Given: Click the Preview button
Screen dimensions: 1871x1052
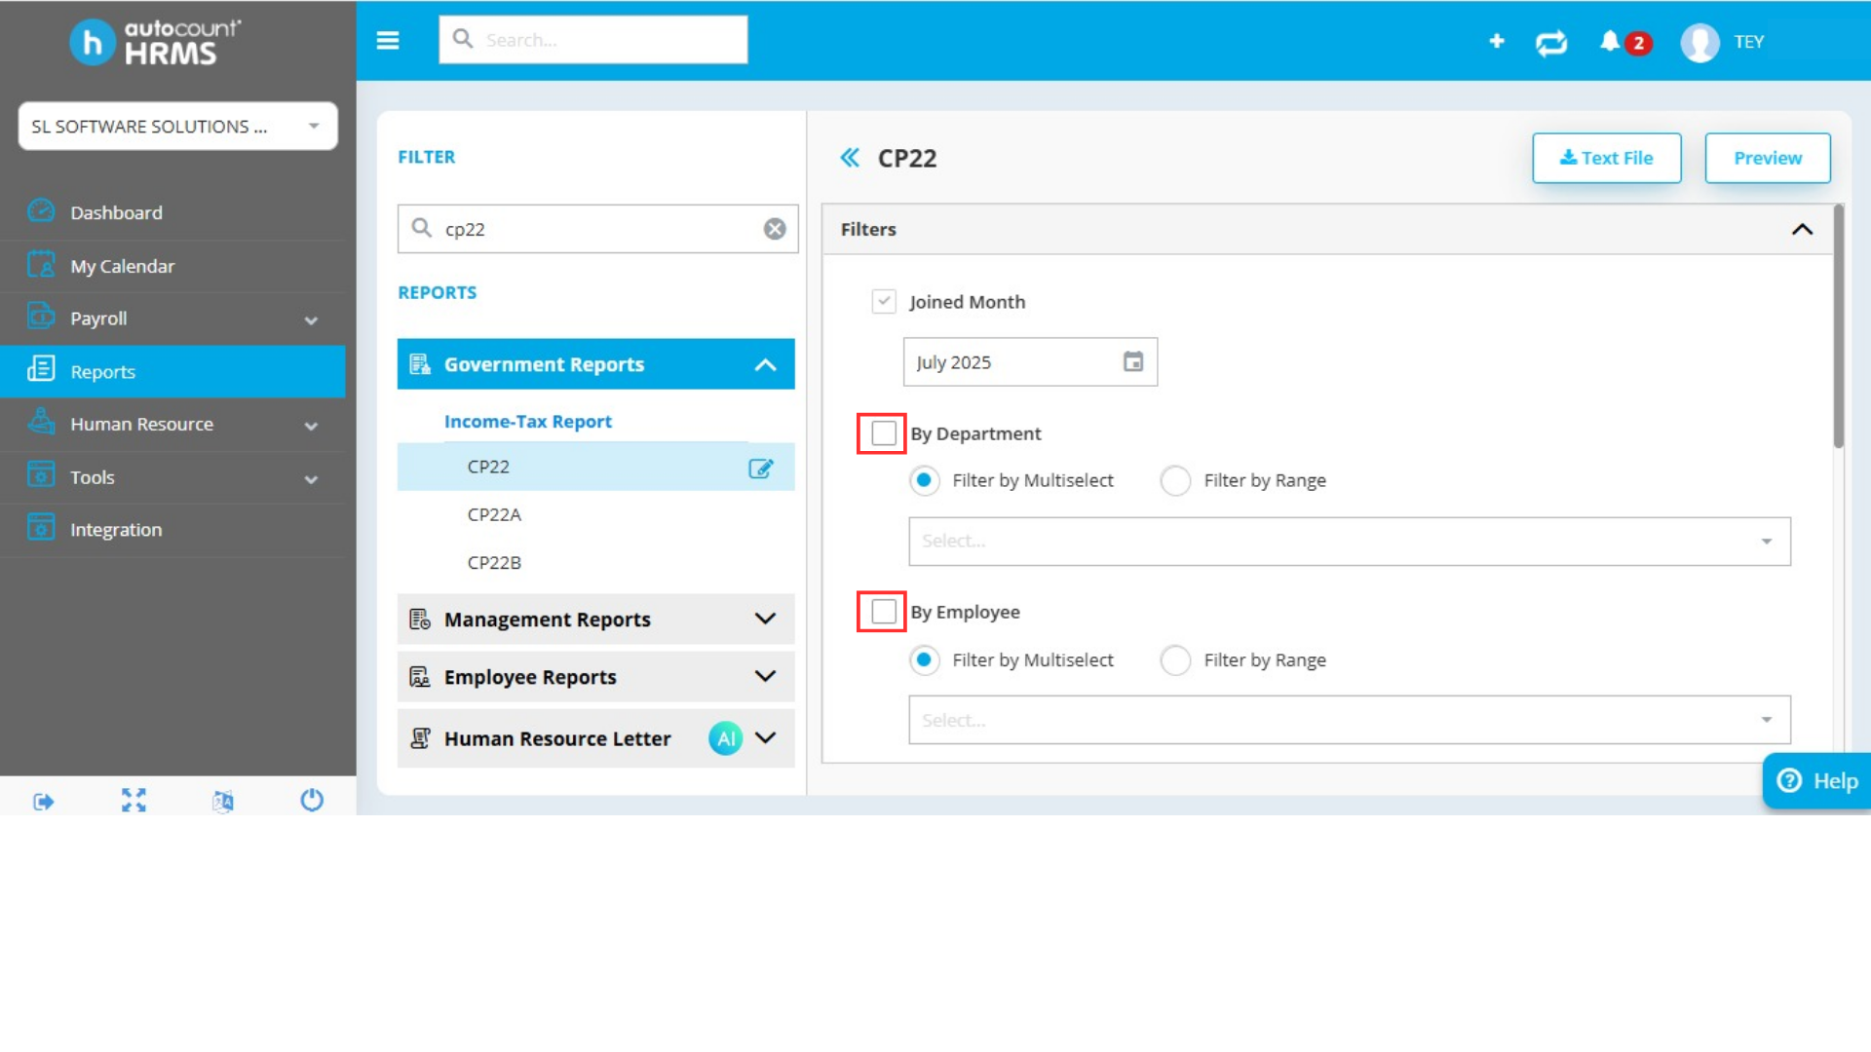Looking at the screenshot, I should point(1767,158).
